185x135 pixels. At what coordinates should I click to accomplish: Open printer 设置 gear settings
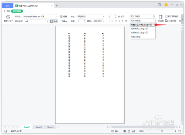tap(63, 16)
